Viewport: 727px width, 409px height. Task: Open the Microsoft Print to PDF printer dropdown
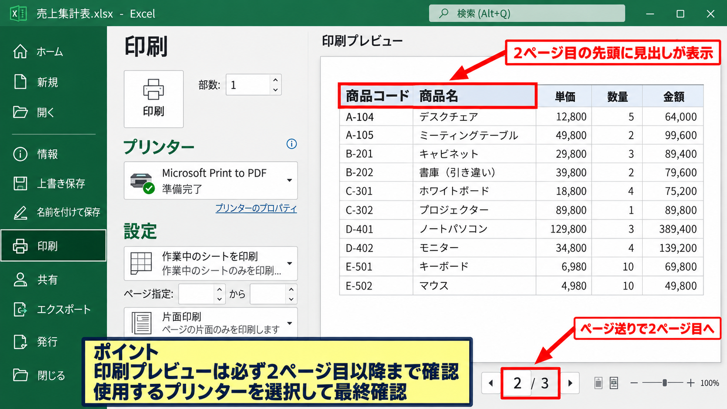click(211, 180)
